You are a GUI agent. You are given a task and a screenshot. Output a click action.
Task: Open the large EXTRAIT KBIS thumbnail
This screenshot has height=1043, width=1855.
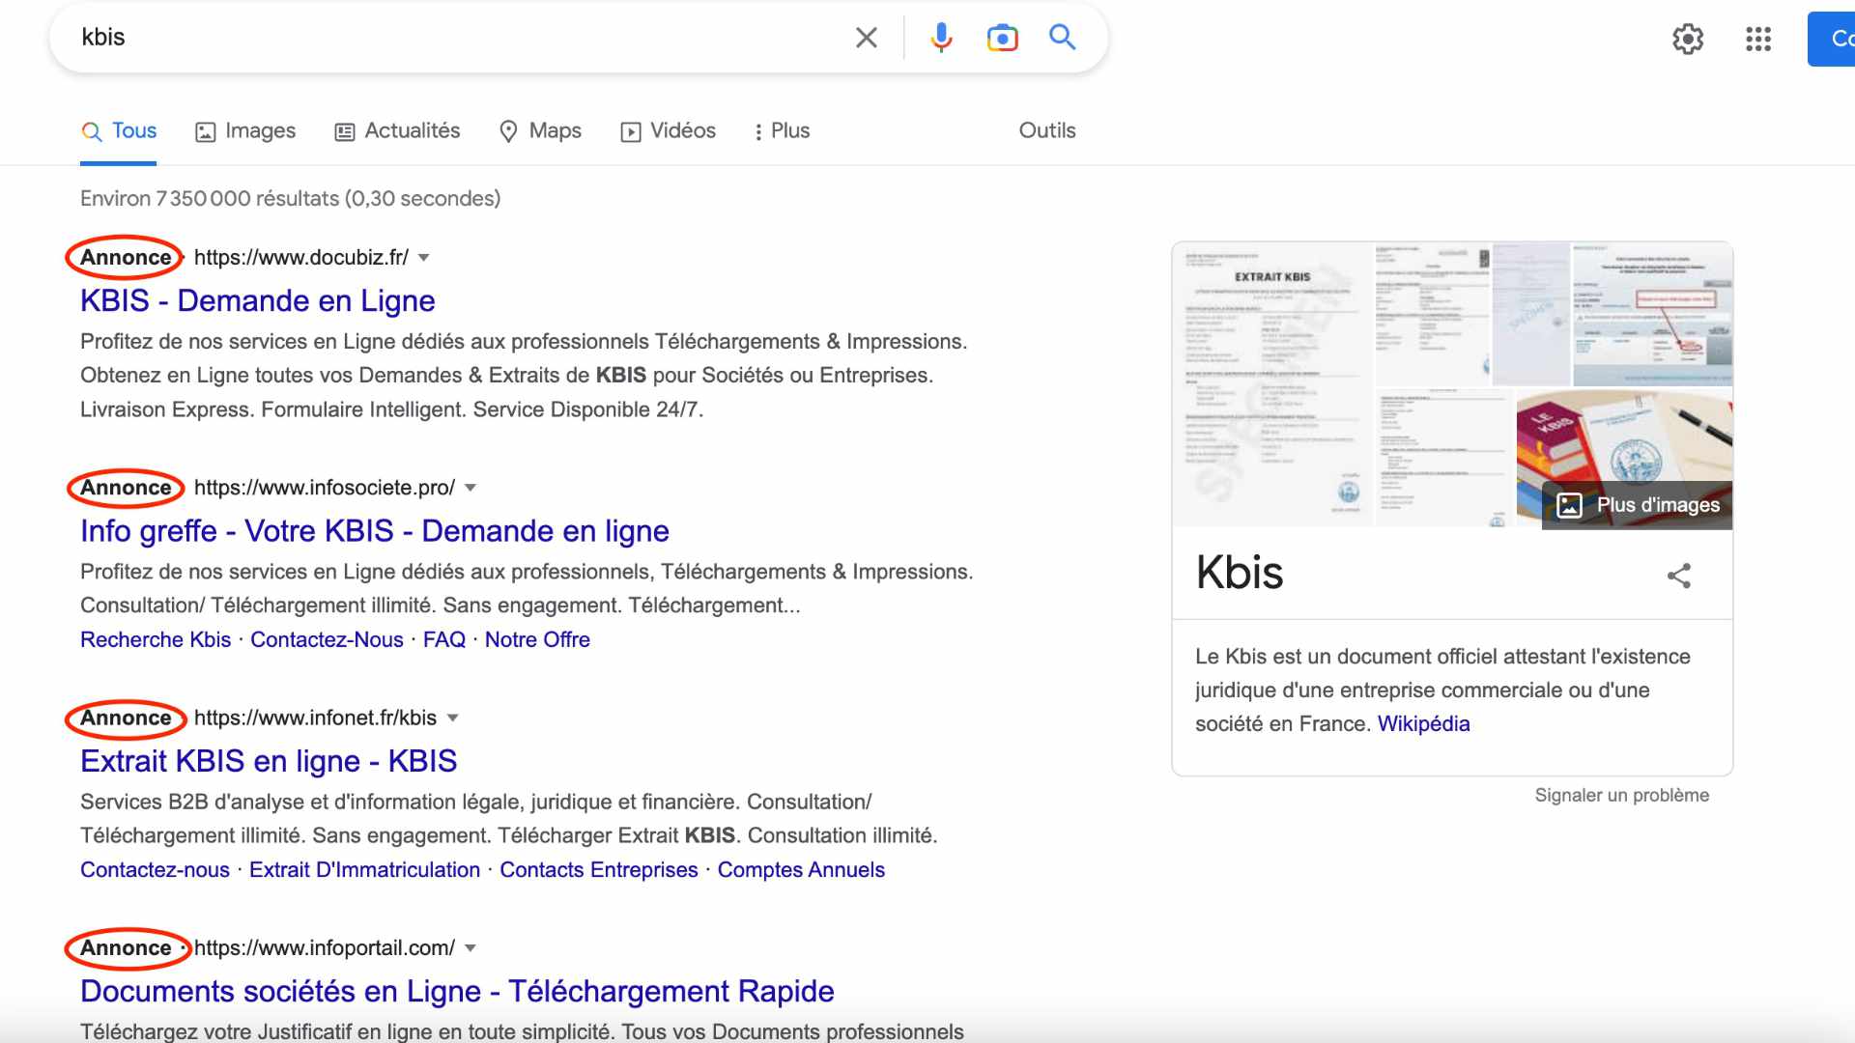pos(1272,384)
